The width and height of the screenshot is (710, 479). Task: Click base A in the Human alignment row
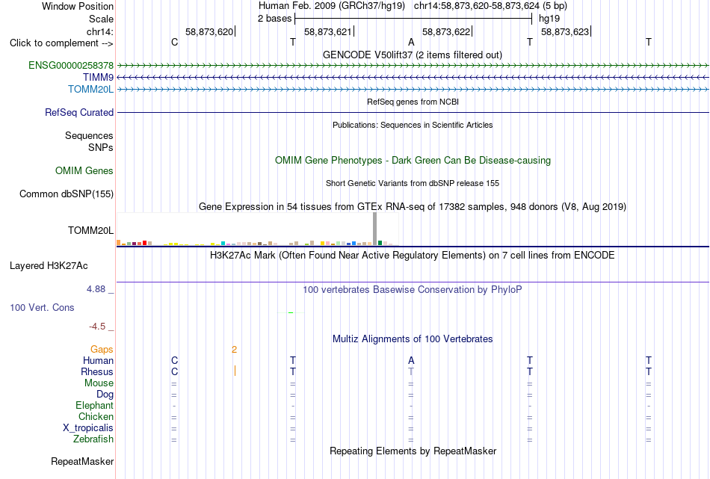pos(411,360)
